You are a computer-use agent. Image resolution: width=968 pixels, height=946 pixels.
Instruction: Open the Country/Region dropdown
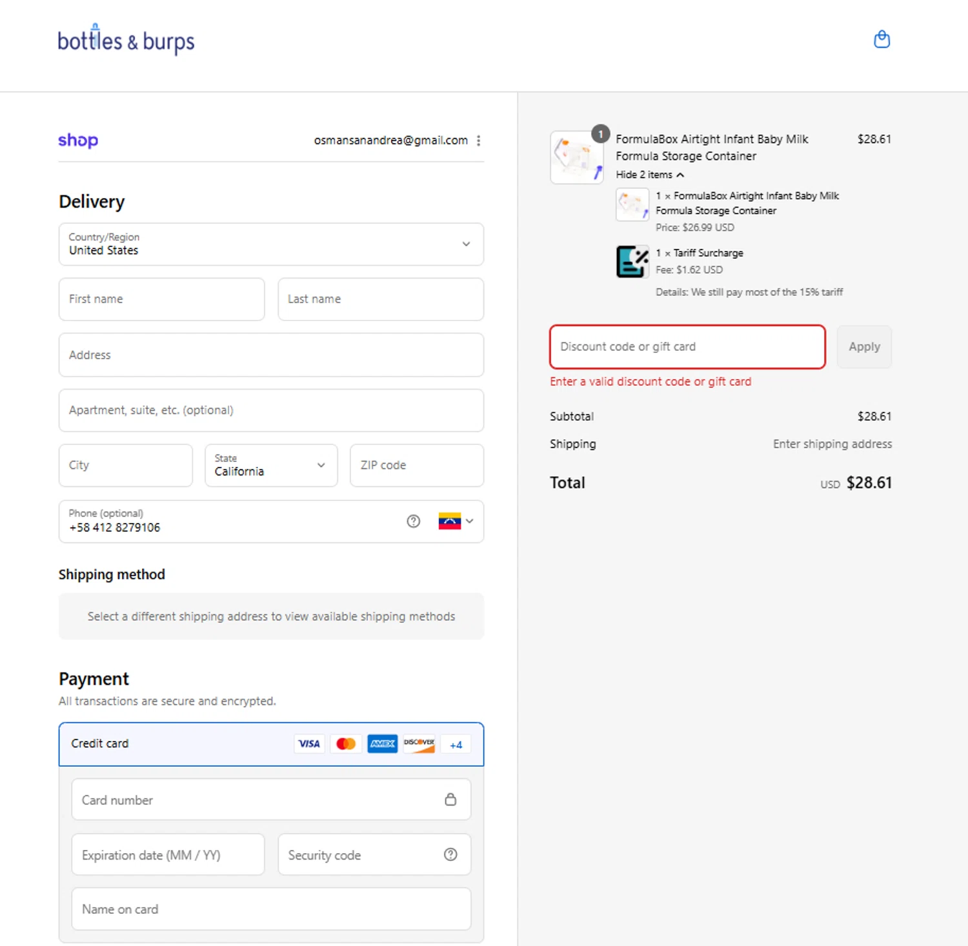tap(271, 244)
